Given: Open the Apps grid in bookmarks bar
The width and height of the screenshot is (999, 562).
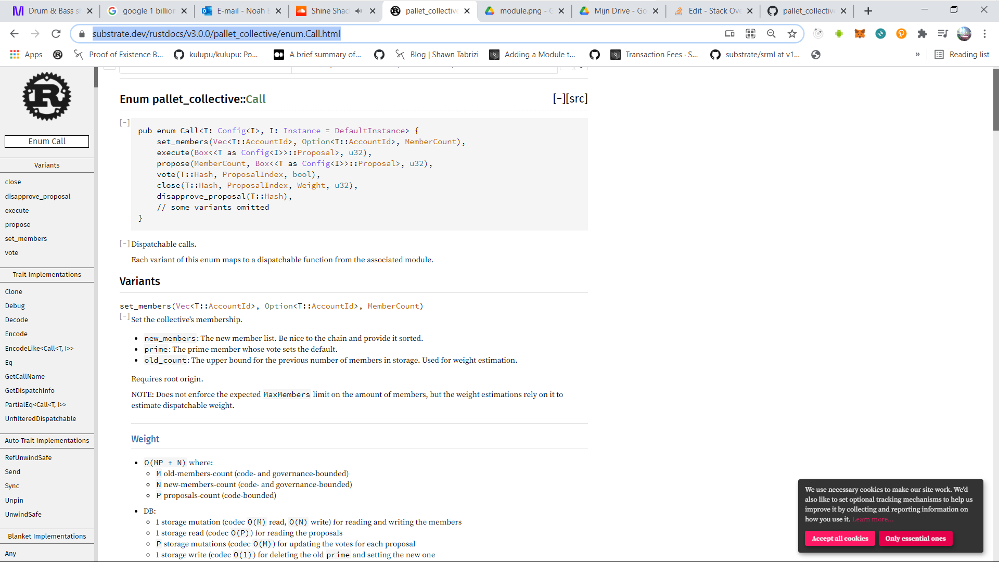Looking at the screenshot, I should pos(26,55).
